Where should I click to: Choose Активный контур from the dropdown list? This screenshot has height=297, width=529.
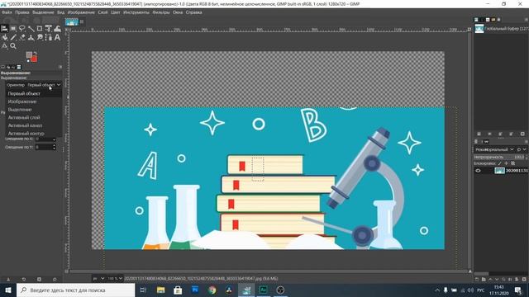click(34, 134)
